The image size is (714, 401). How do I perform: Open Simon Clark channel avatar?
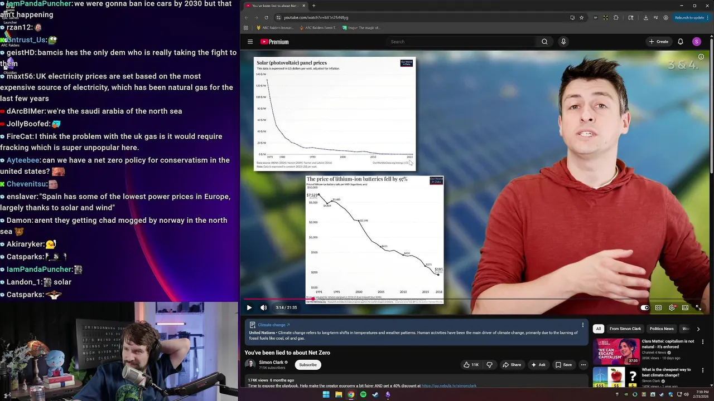[250, 364]
